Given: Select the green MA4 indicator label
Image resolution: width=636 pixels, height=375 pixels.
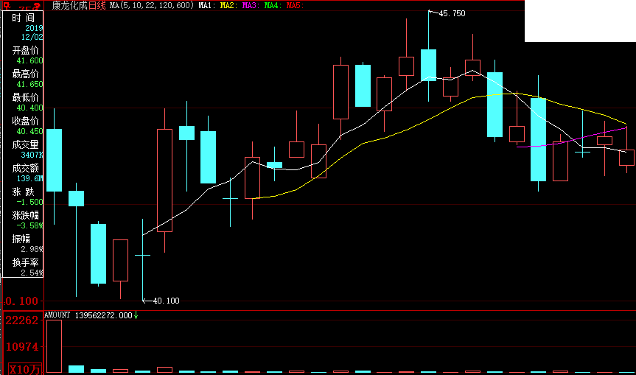Looking at the screenshot, I should pos(273,6).
